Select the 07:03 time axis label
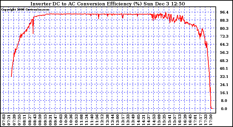The image size is (233, 127). [x=4, y=120]
